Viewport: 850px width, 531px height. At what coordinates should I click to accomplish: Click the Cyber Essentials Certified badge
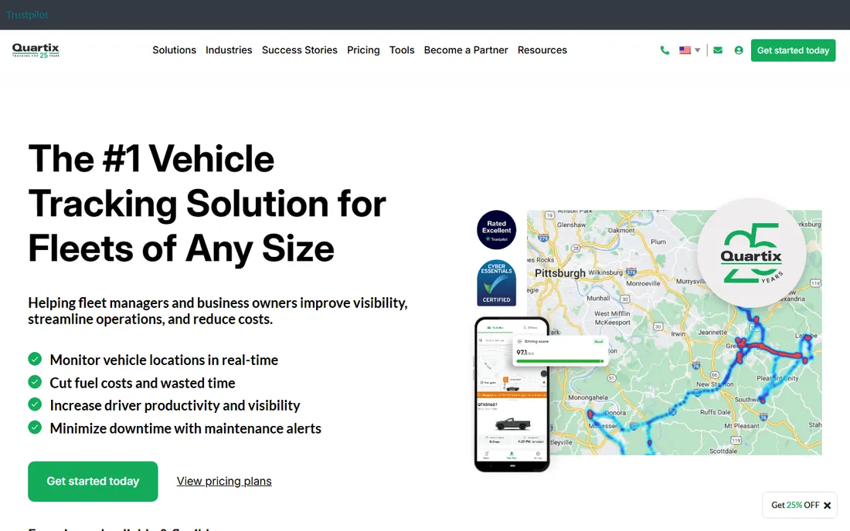click(x=497, y=283)
